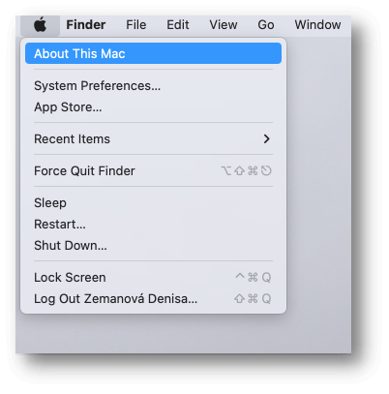Viewport: 389px width, 394px height.
Task: Select About This Mac
Action: point(153,53)
